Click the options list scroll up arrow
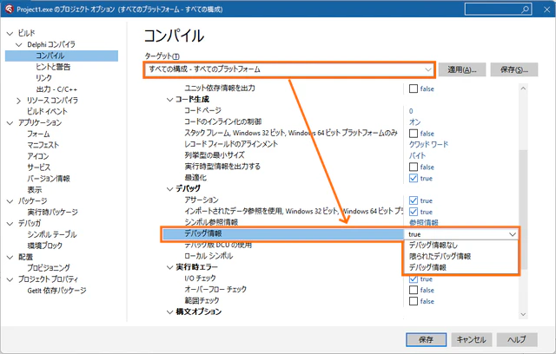This screenshot has width=556, height=354. [x=523, y=88]
